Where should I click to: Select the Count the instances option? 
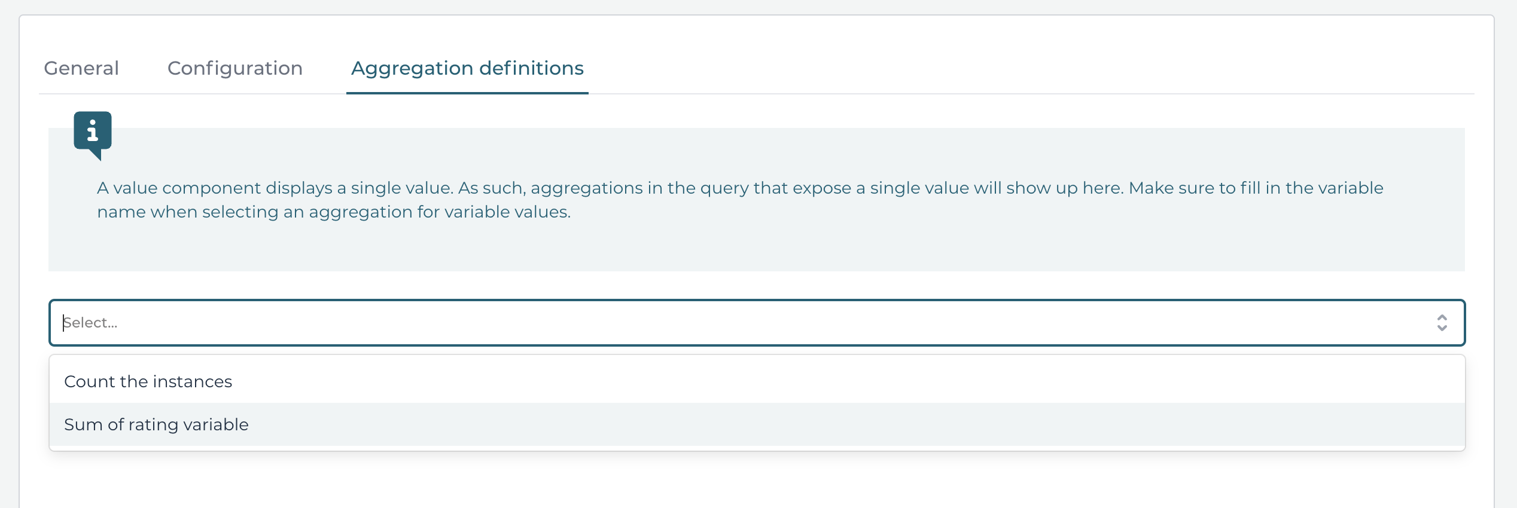click(x=148, y=381)
